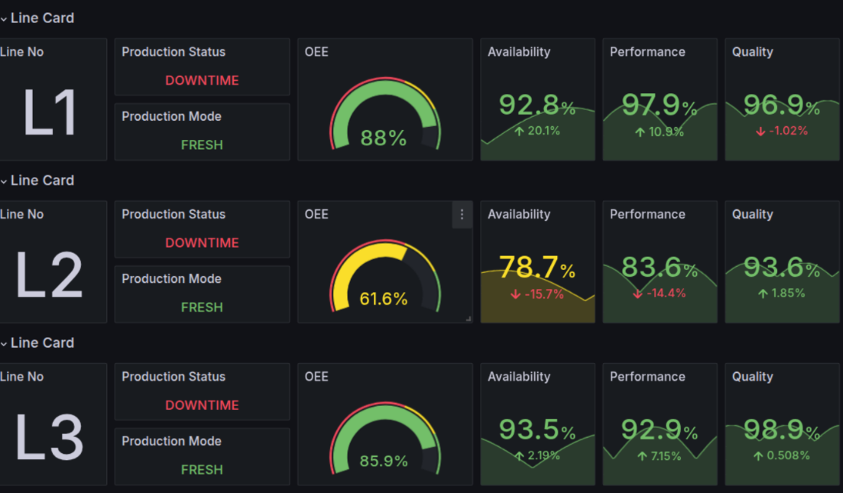
Task: Click the L1 OEE gauge showing 88%
Action: click(385, 114)
